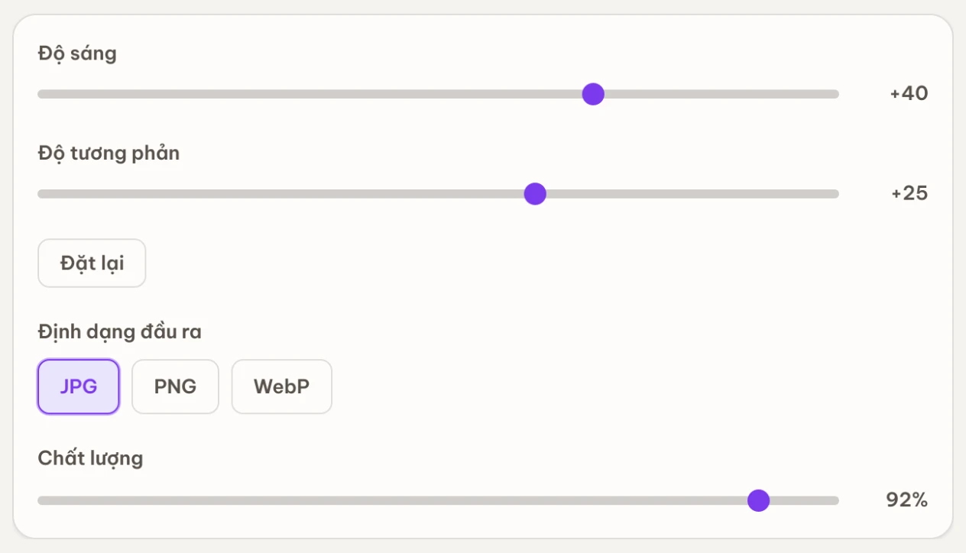The width and height of the screenshot is (966, 553).
Task: Click the Độ sáng label
Action: pos(77,53)
